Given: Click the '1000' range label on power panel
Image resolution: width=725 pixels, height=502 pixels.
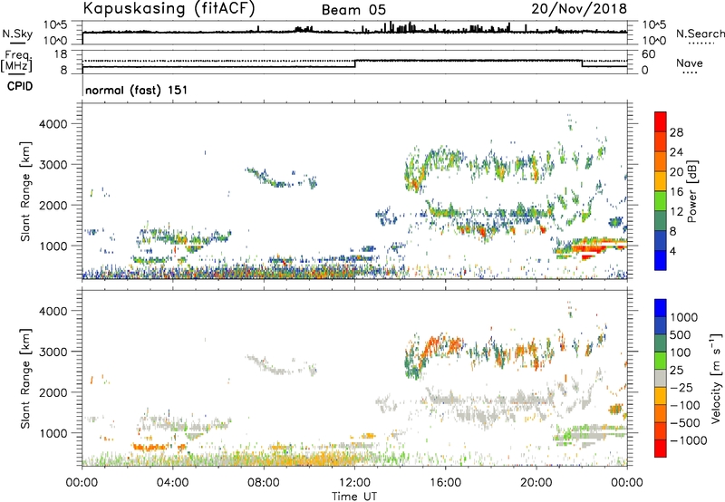Looking at the screenshot, I should 53,246.
